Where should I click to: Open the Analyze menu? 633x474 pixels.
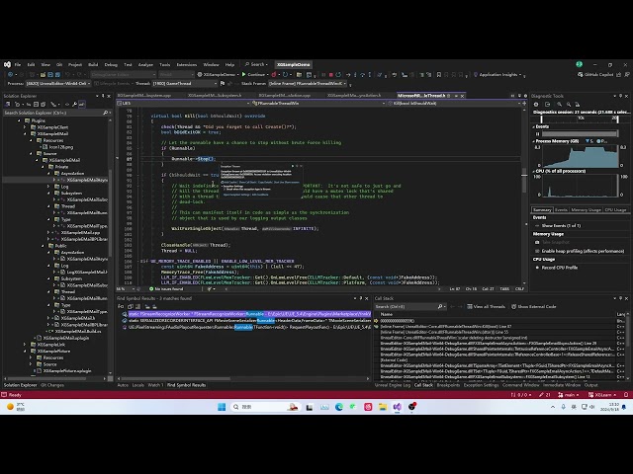tap(145, 64)
